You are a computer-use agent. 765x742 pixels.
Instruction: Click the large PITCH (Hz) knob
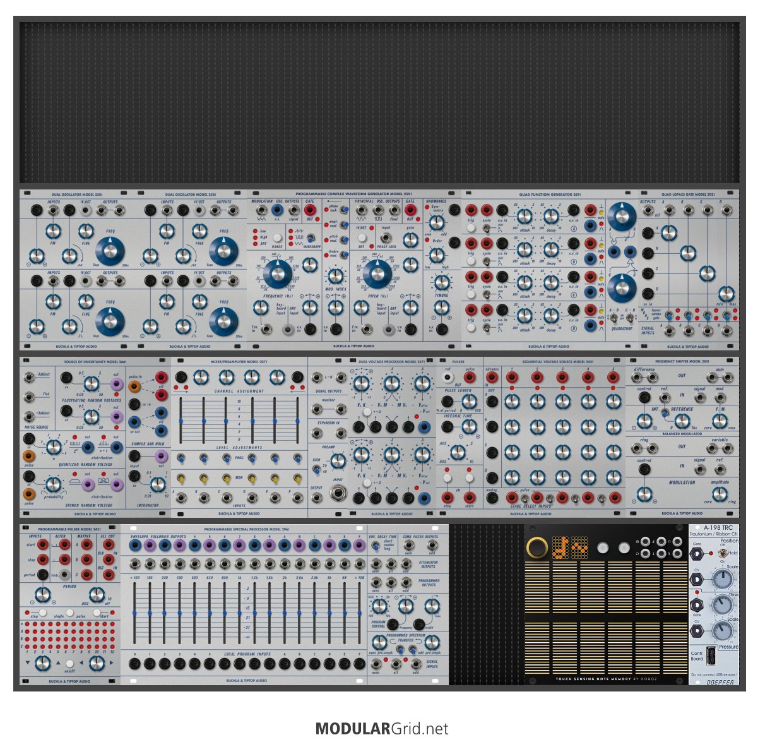(377, 273)
